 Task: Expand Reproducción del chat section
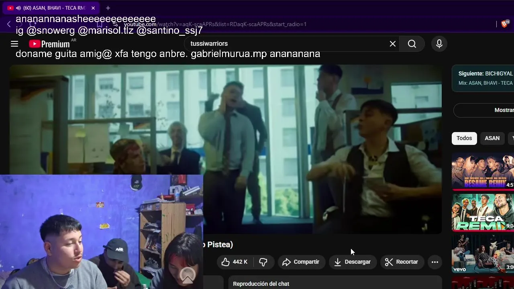click(335, 283)
